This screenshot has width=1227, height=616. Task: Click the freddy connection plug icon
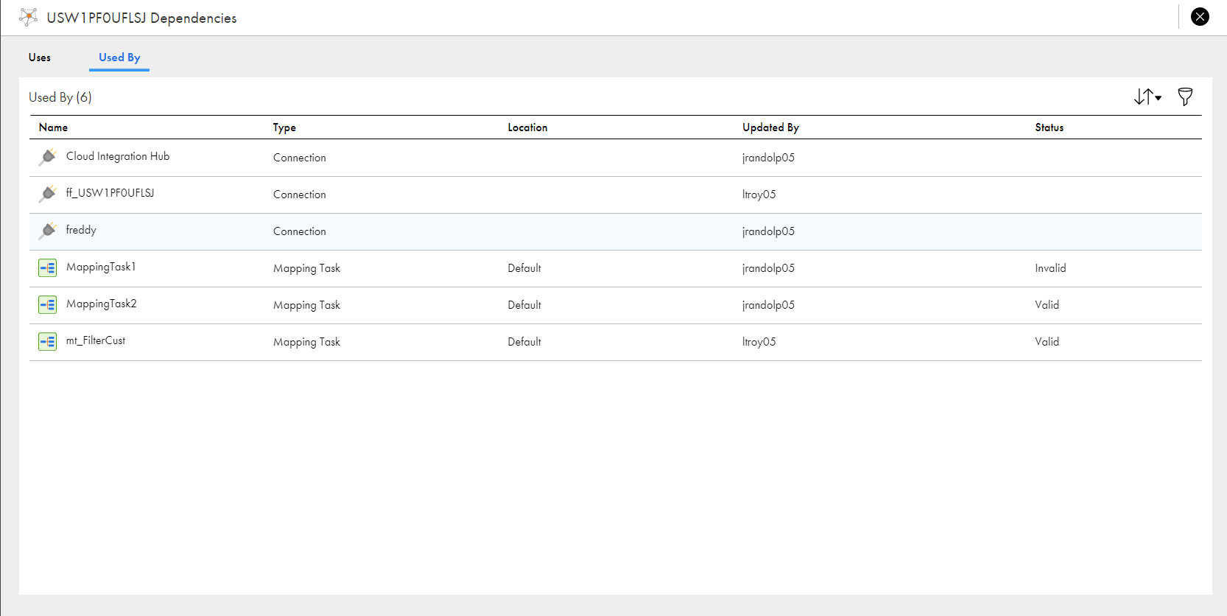tap(48, 231)
